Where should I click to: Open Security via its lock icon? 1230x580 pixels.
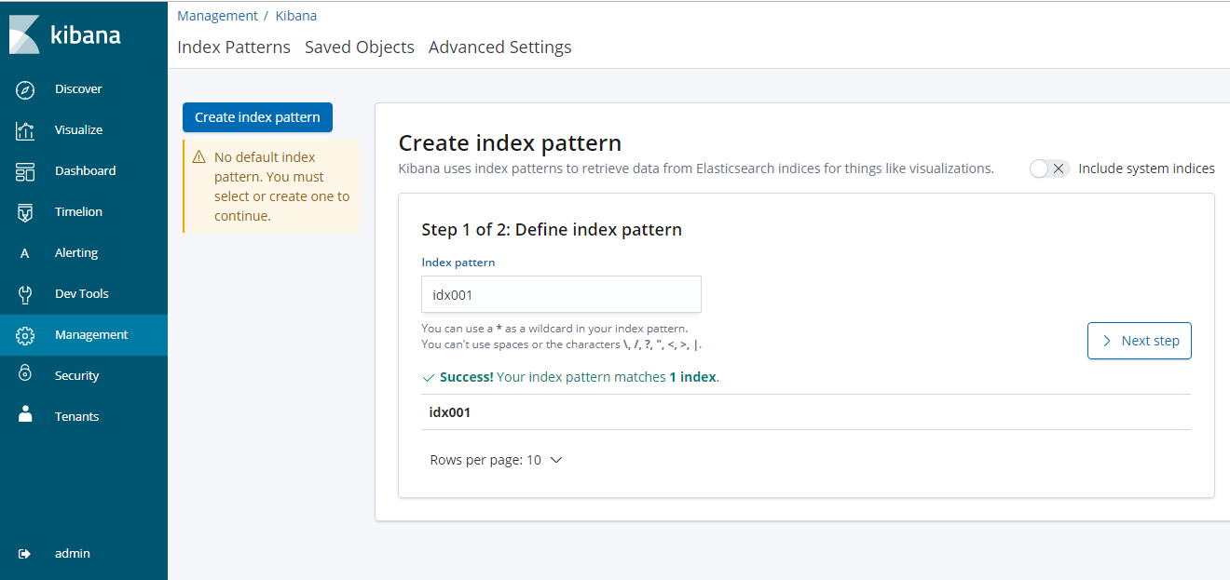[x=25, y=373]
